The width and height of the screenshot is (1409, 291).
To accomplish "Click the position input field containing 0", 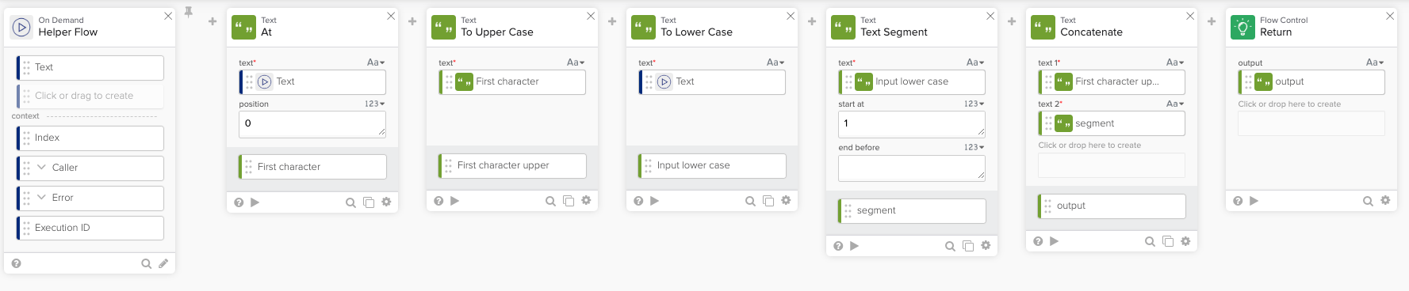I will click(x=312, y=124).
